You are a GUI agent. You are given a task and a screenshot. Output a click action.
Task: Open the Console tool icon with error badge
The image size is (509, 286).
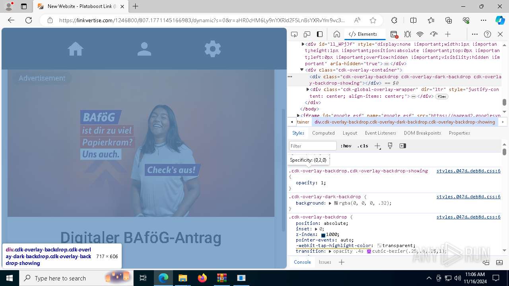tap(394, 34)
